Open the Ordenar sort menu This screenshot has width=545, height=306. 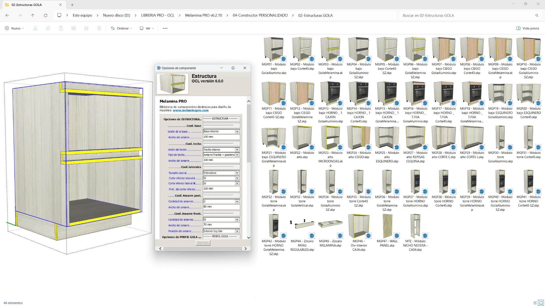(121, 28)
